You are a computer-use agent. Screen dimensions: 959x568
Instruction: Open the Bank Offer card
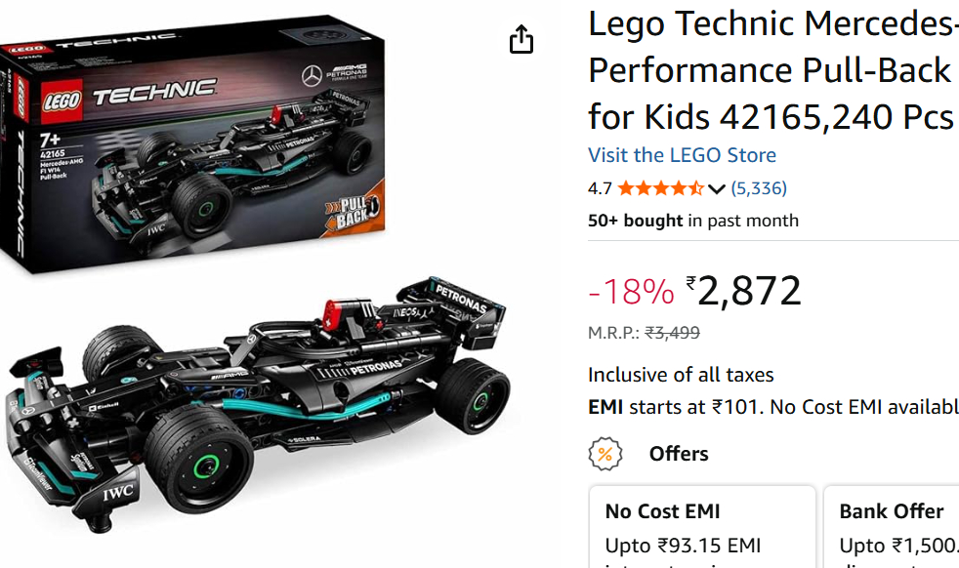[892, 527]
